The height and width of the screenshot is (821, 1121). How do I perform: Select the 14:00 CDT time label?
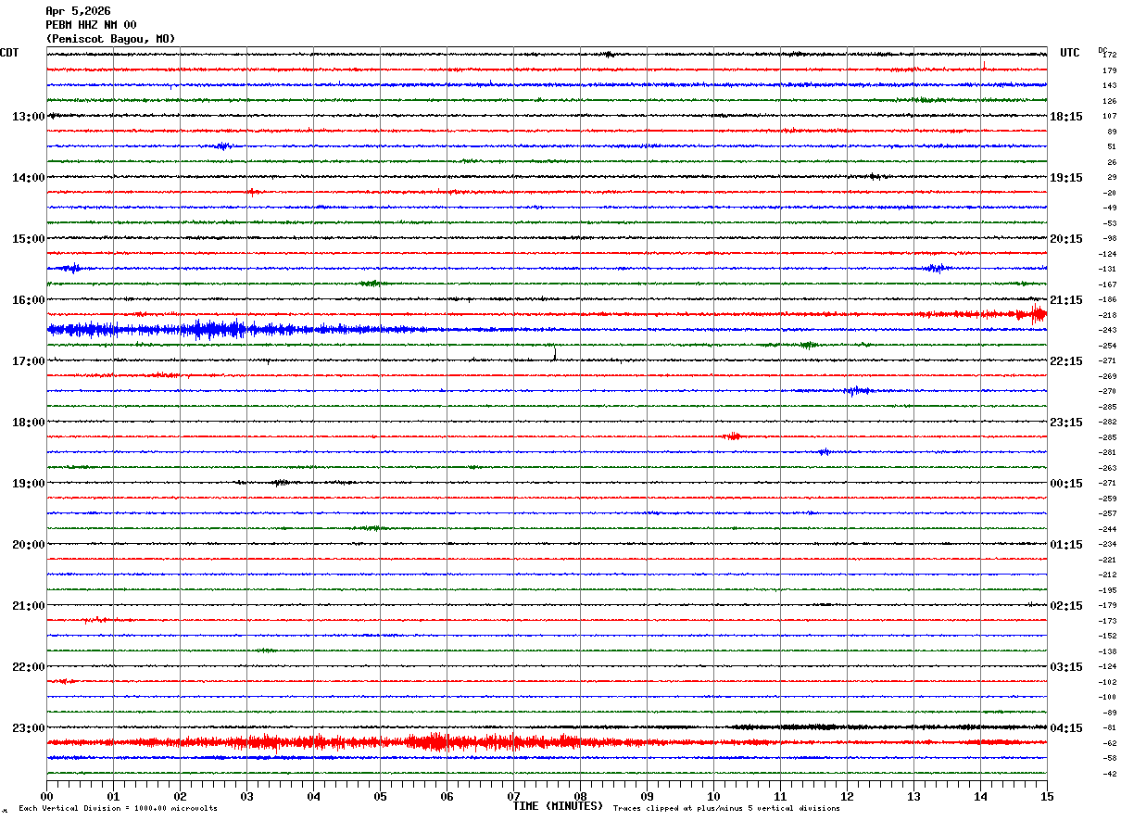coord(29,178)
